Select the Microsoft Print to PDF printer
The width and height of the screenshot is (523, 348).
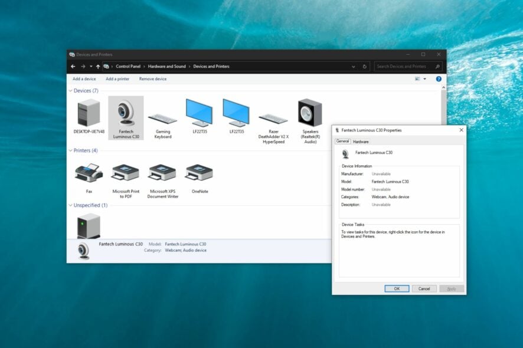(x=126, y=172)
